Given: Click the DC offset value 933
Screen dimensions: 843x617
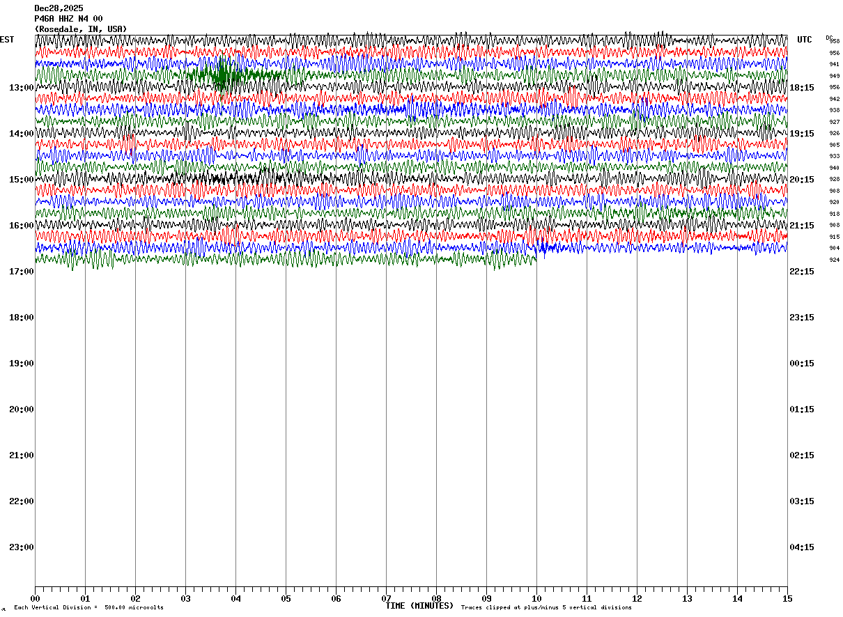Looking at the screenshot, I should click(x=834, y=156).
